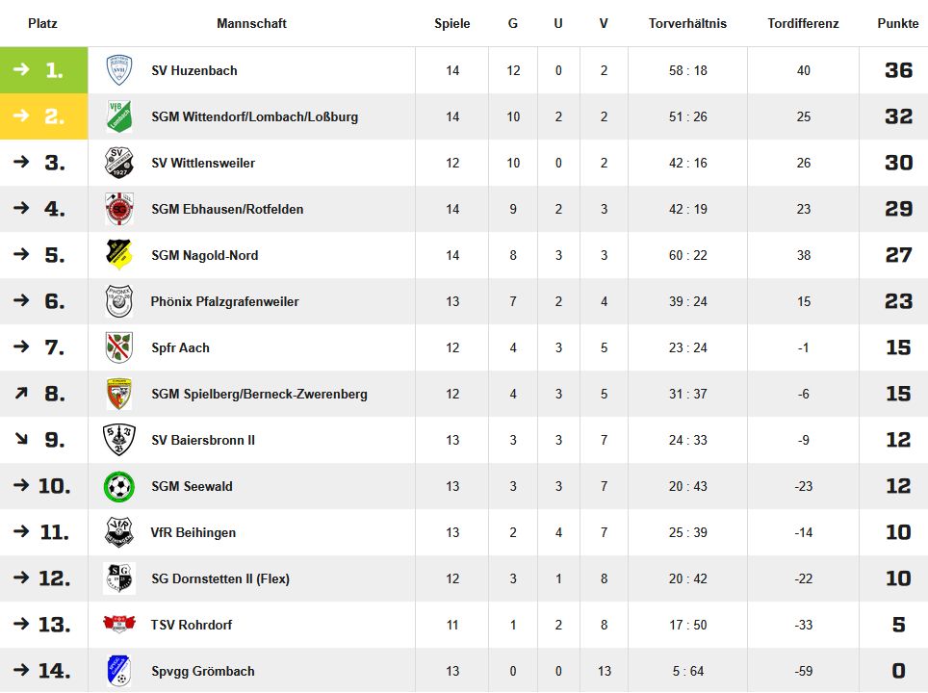Click the SV Baiersbronn II crest

coord(119,440)
